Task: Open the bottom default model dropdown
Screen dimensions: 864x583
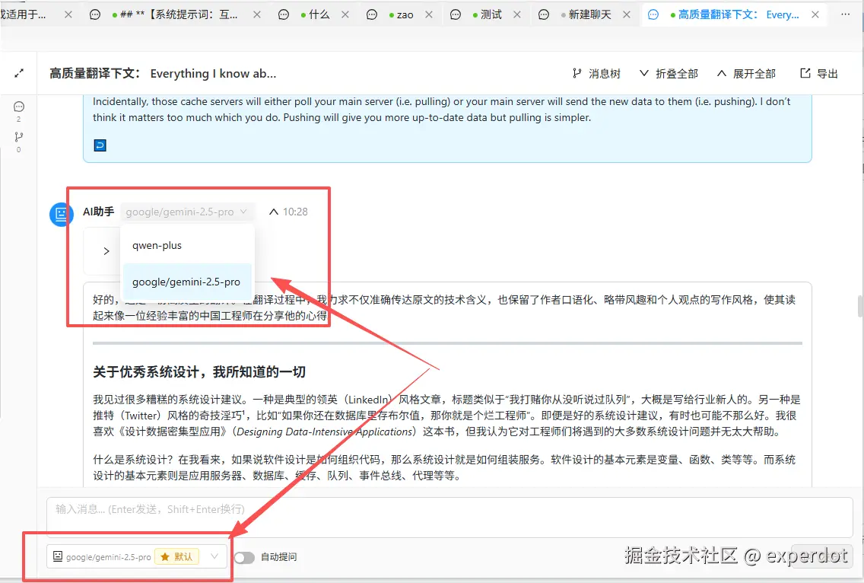Action: [137, 556]
